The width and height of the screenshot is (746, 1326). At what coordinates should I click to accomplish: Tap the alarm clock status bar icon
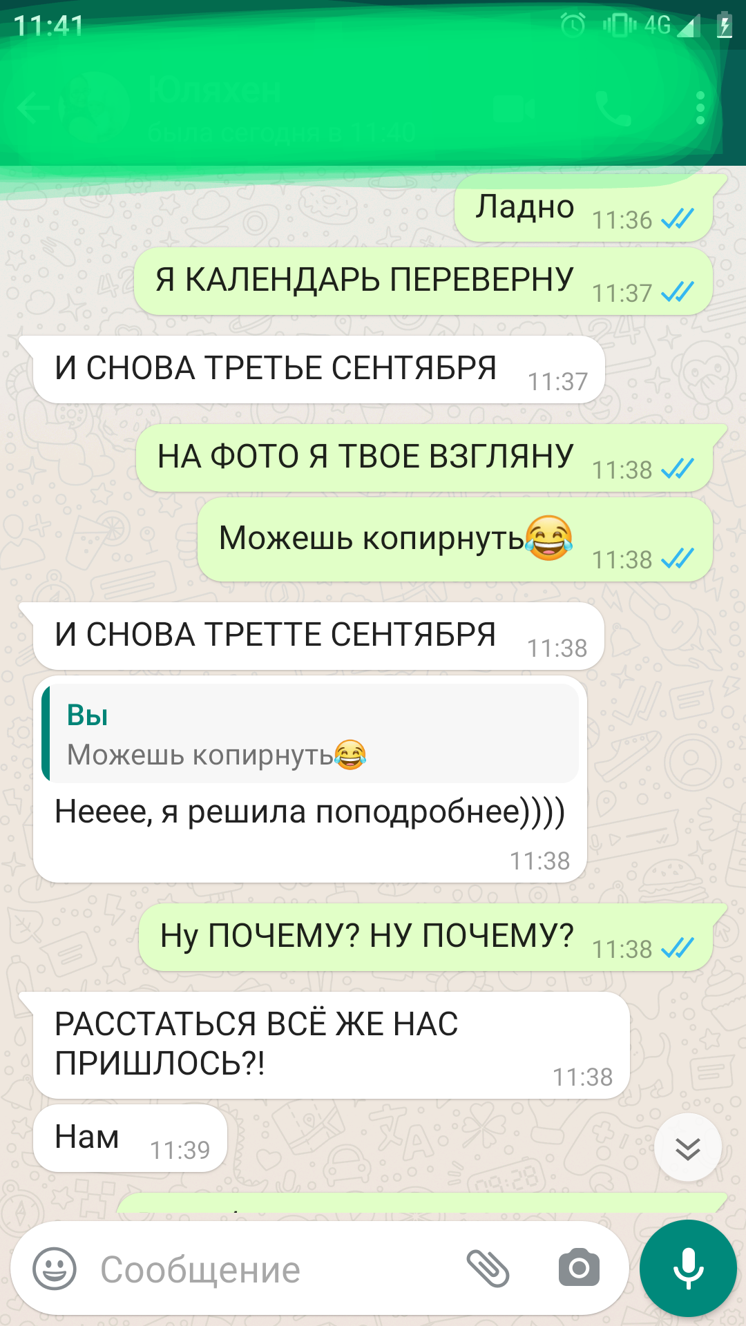point(573,25)
